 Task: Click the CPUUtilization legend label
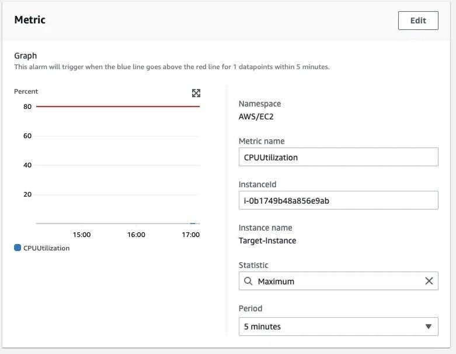click(47, 248)
